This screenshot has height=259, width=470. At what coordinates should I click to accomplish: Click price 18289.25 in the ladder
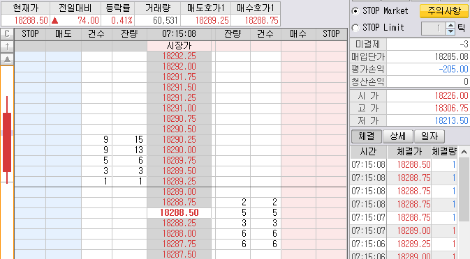point(179,182)
